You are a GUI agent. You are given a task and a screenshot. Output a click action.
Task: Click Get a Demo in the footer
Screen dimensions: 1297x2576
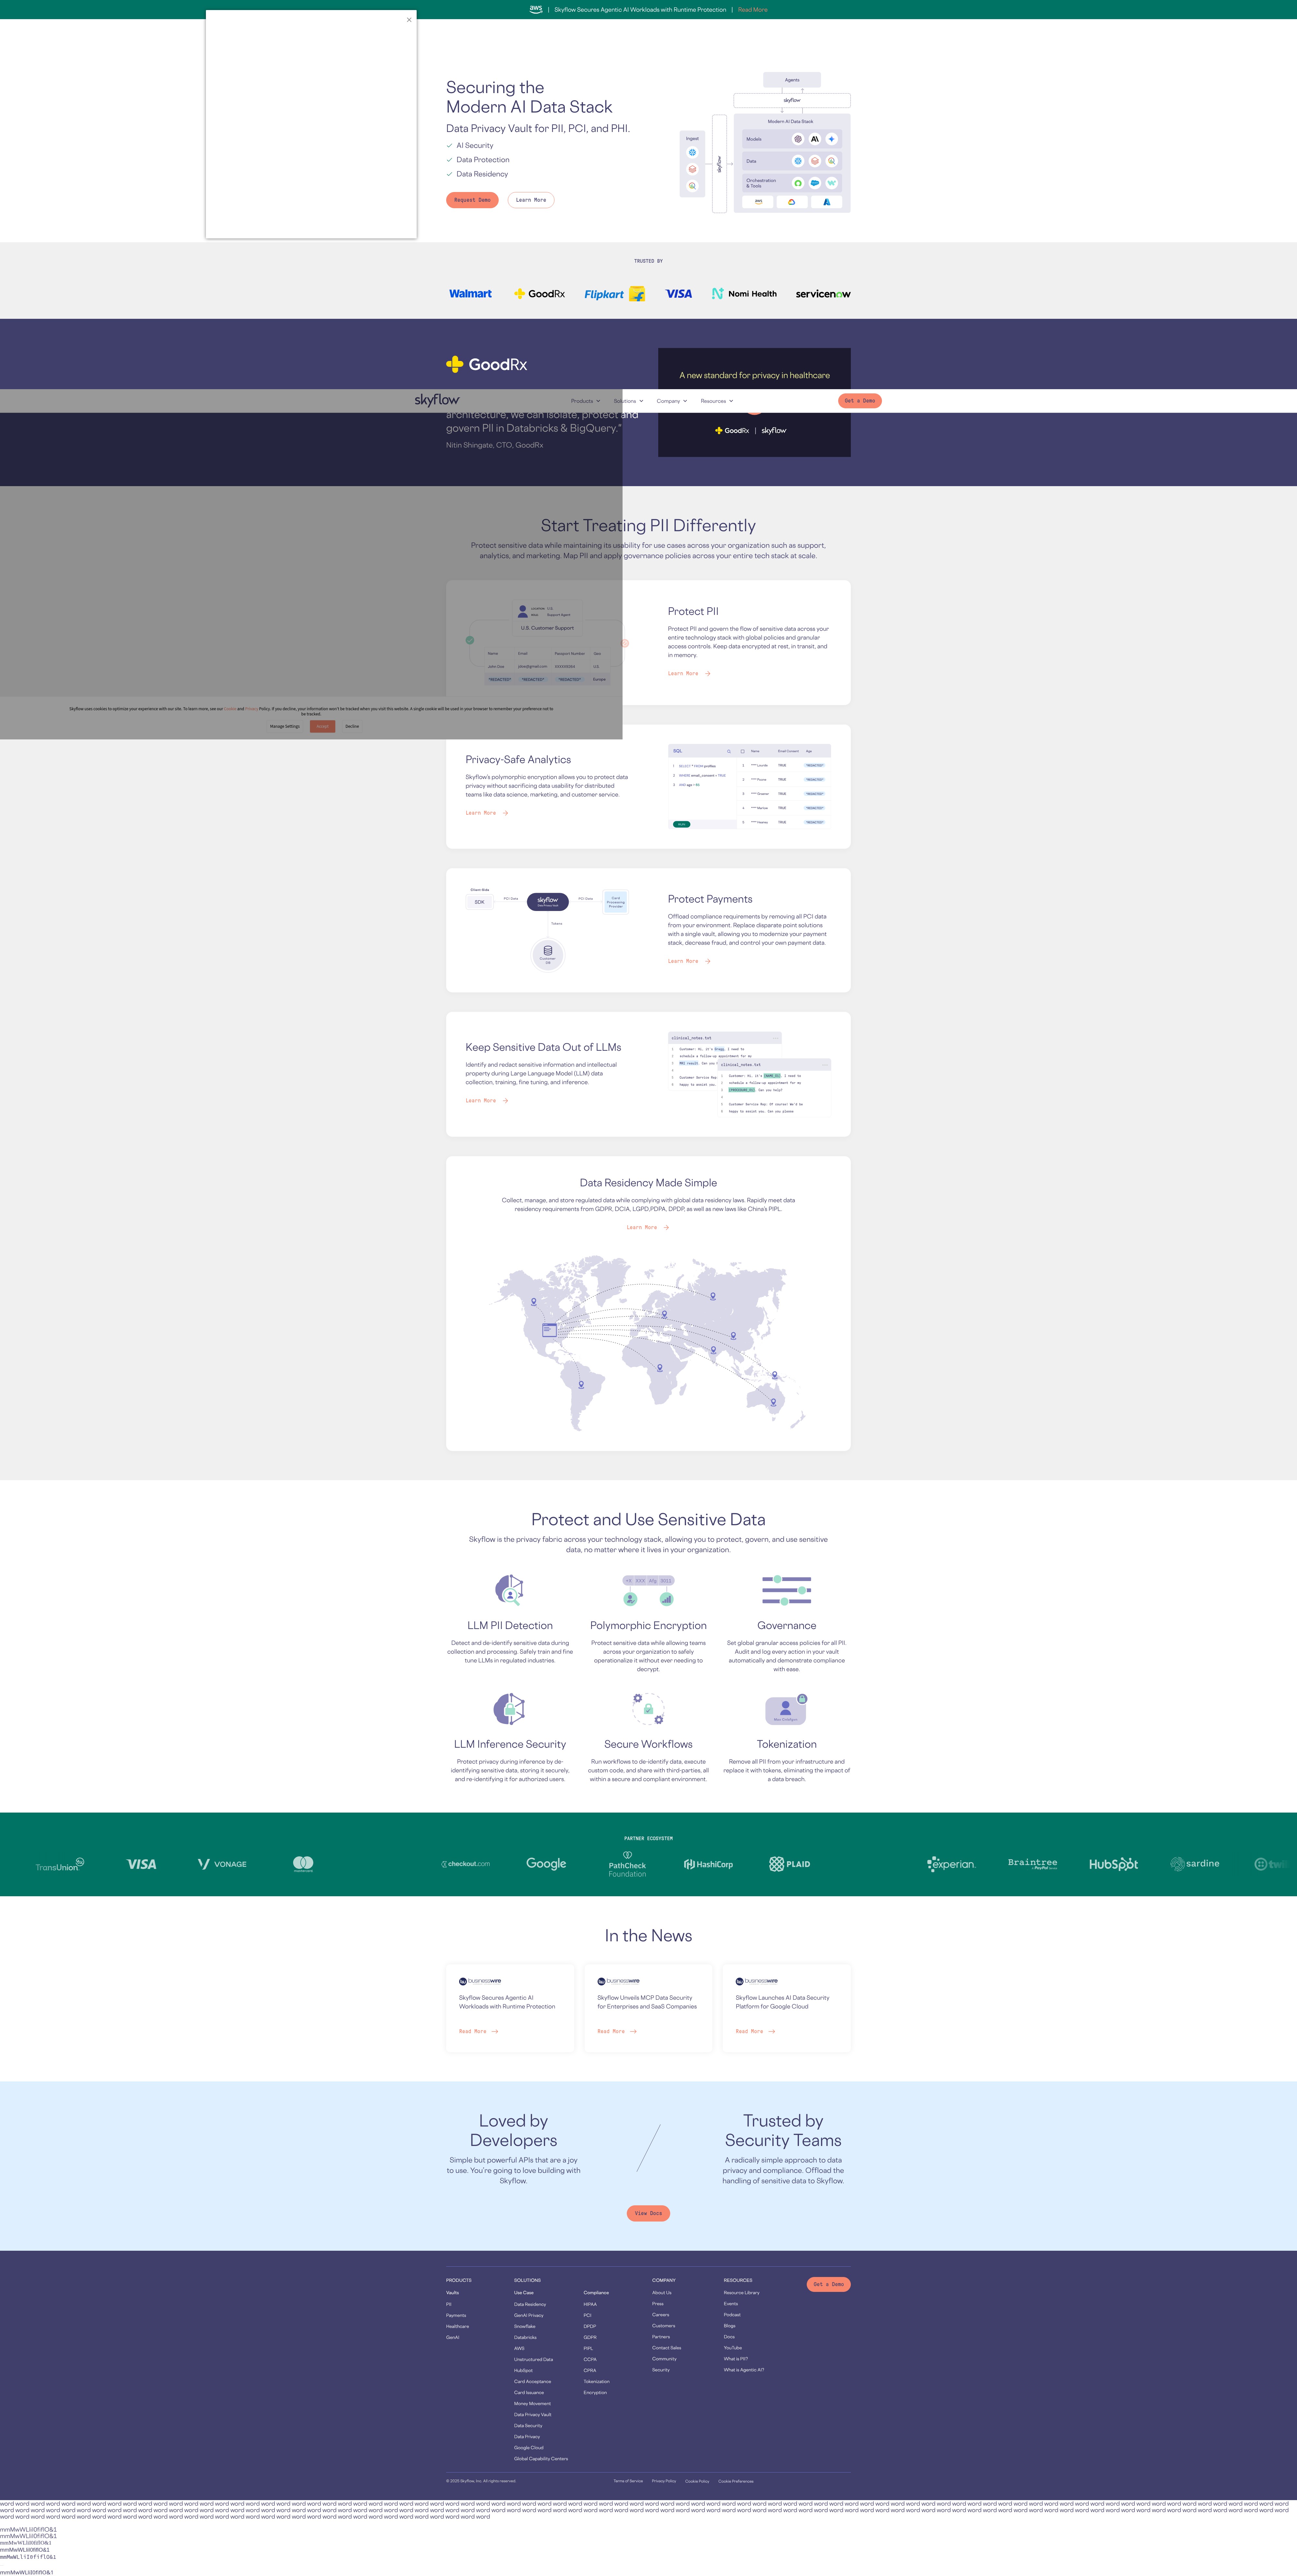pyautogui.click(x=829, y=2284)
